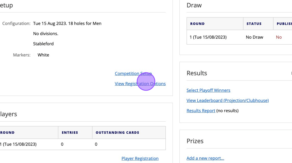292x163 pixels.
Task: Click ROUND header in the Players table
Action: [7, 133]
